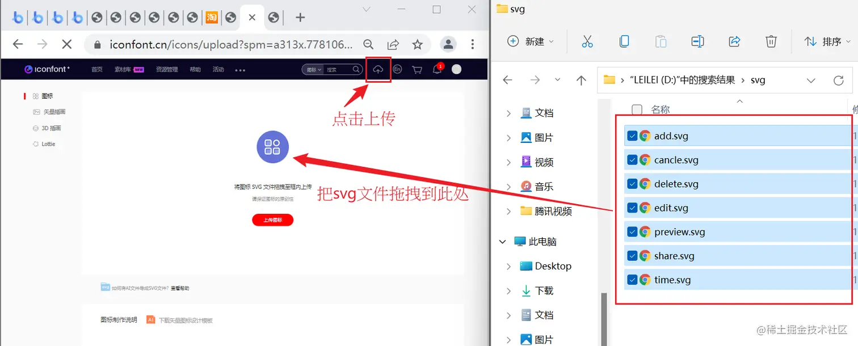Uncheck the delete.svg checkbox
This screenshot has width=858, height=346.
(x=632, y=184)
